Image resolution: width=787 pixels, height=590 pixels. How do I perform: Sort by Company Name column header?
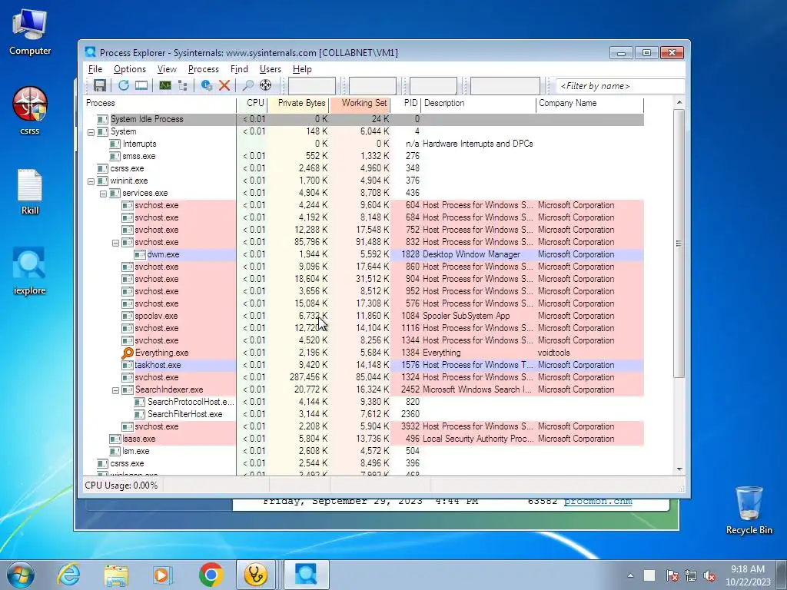coord(590,104)
